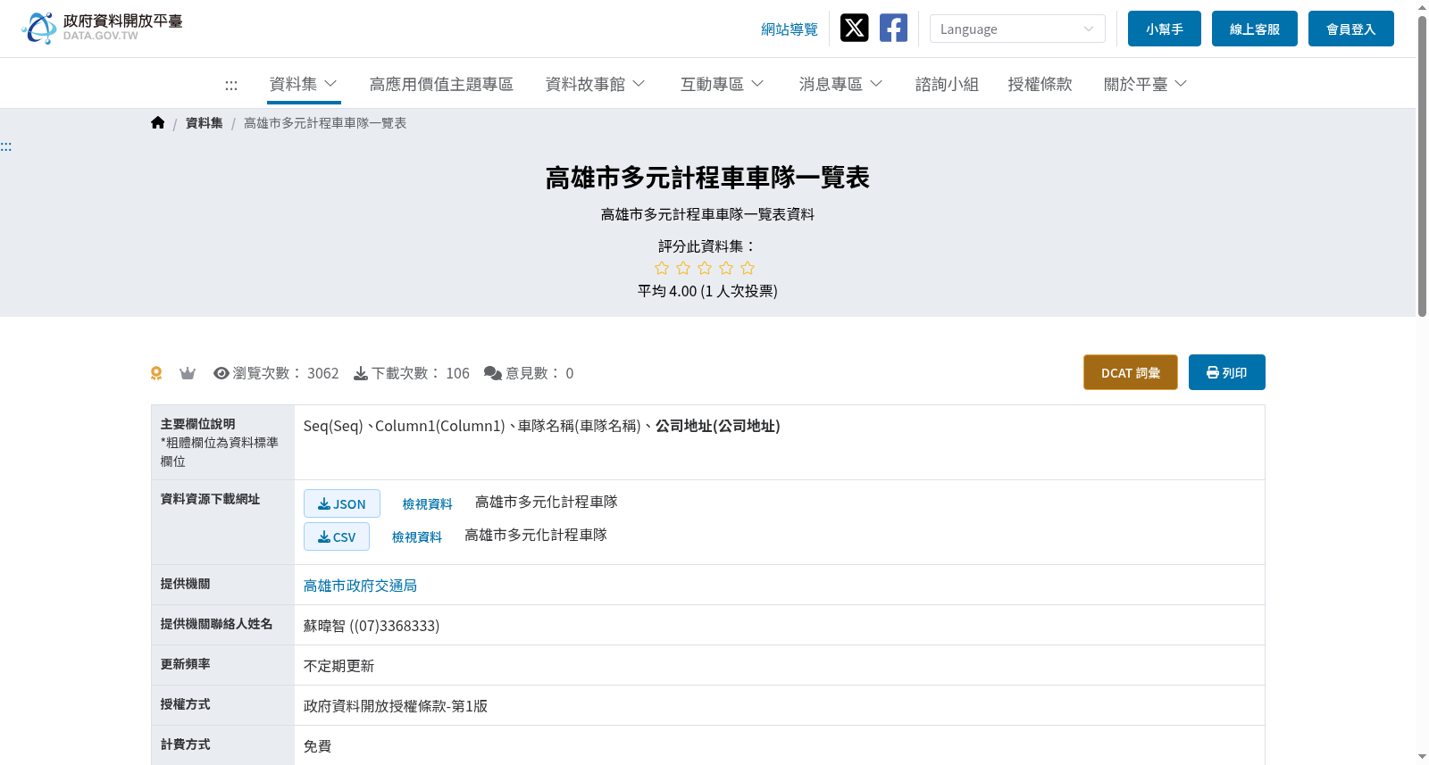Click the comments speech-bubble icon

tap(493, 373)
